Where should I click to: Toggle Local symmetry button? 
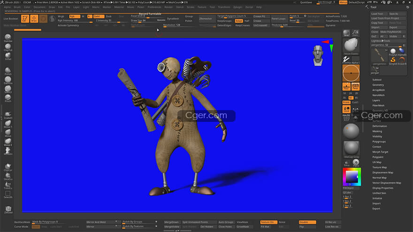tap(346, 109)
